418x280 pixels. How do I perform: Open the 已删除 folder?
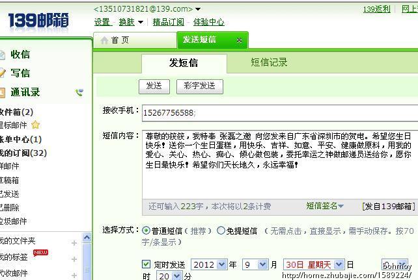pos(9,208)
